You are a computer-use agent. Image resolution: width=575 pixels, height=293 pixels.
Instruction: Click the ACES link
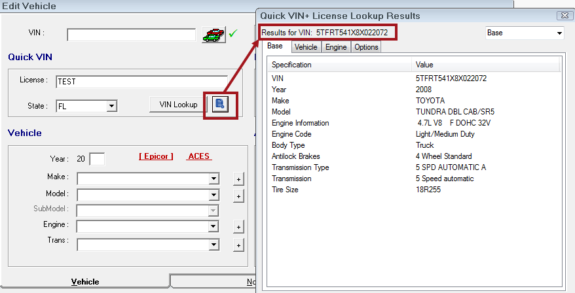tap(199, 156)
